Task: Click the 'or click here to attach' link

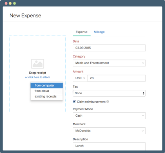Action: (x=38, y=77)
